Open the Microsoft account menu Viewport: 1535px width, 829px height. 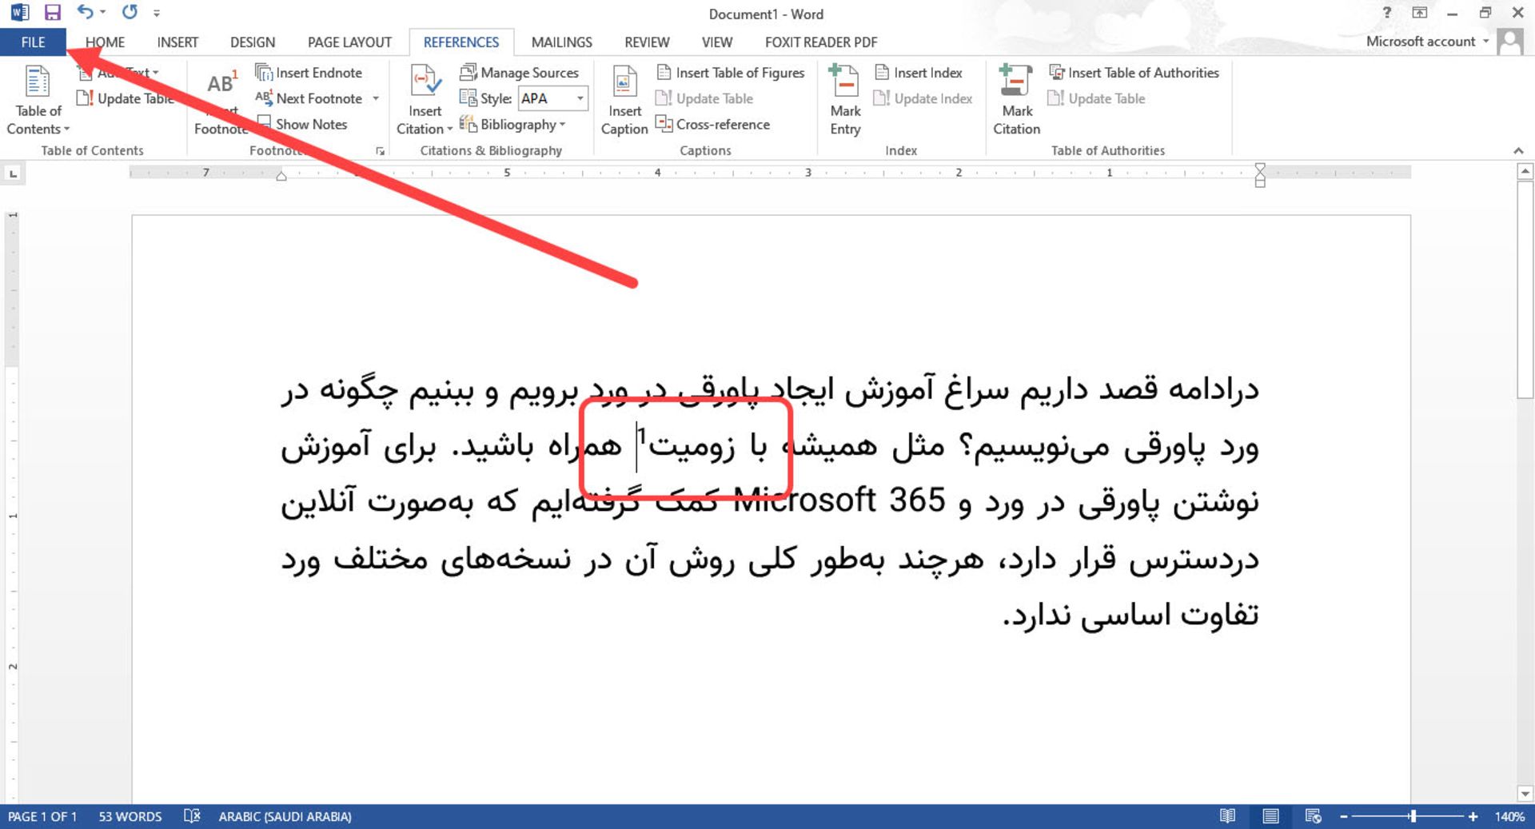(1426, 41)
